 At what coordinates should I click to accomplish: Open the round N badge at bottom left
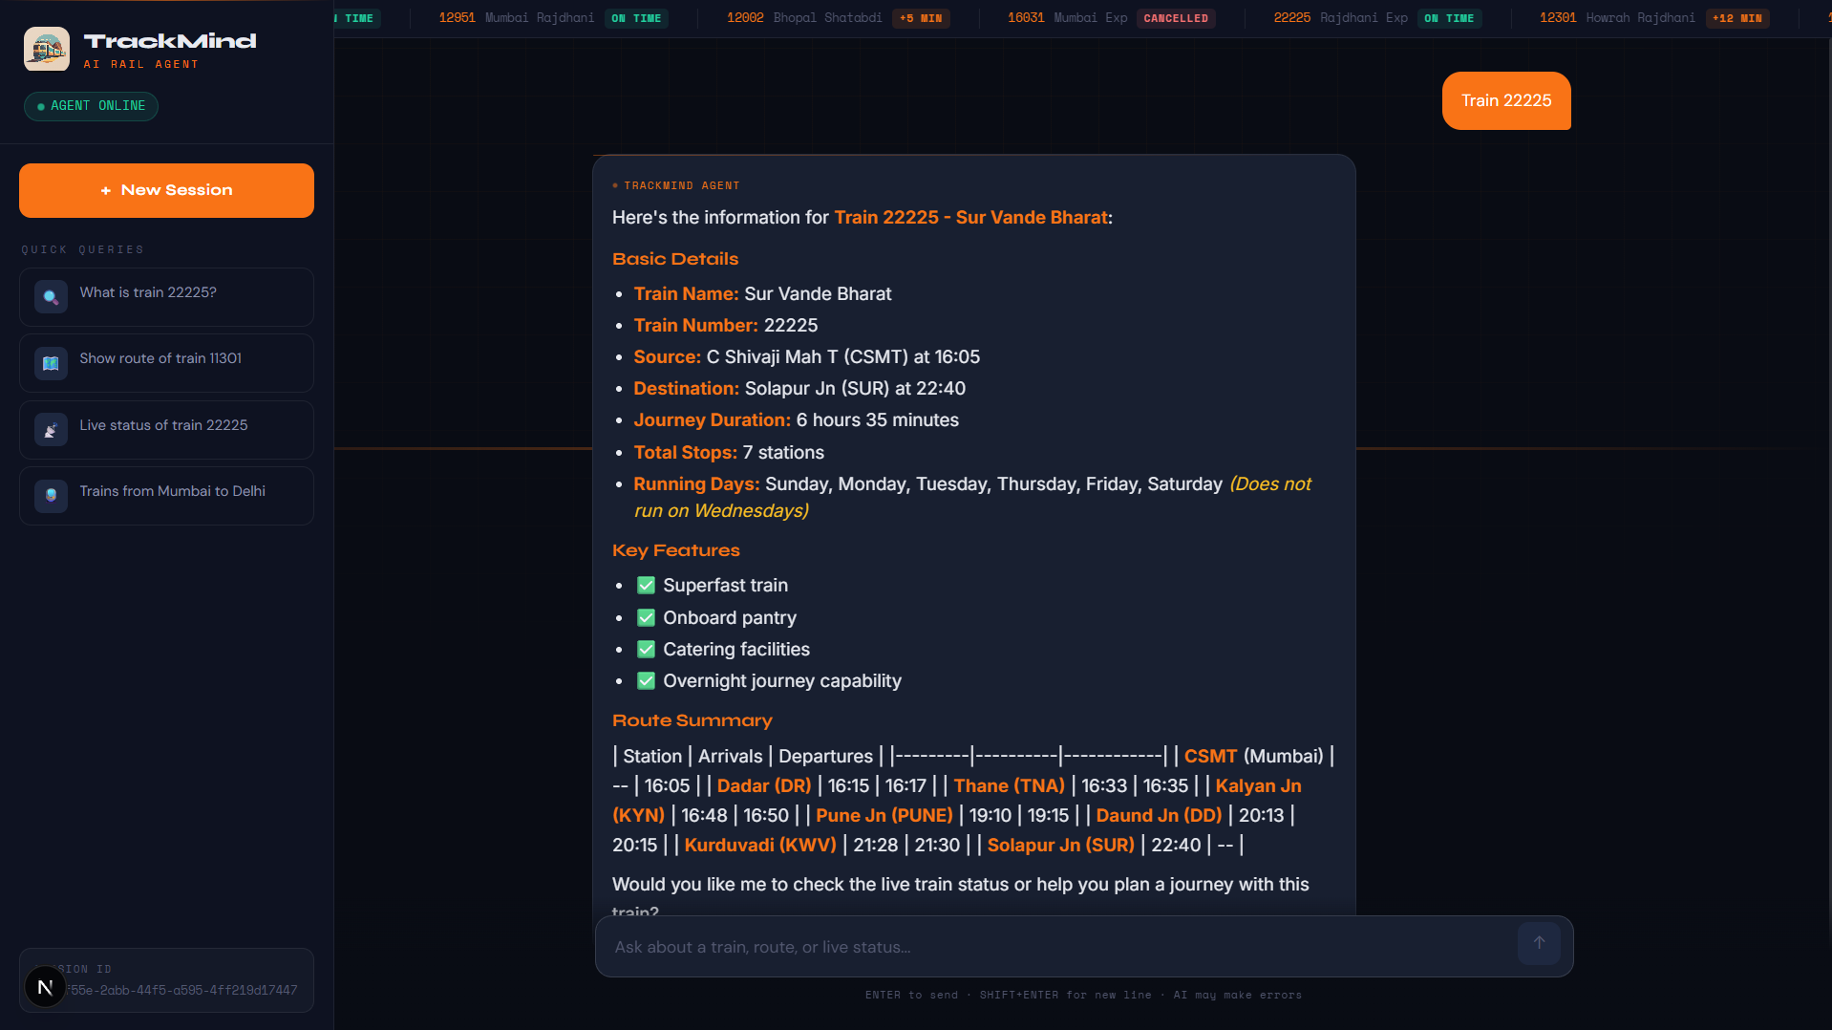click(x=45, y=987)
